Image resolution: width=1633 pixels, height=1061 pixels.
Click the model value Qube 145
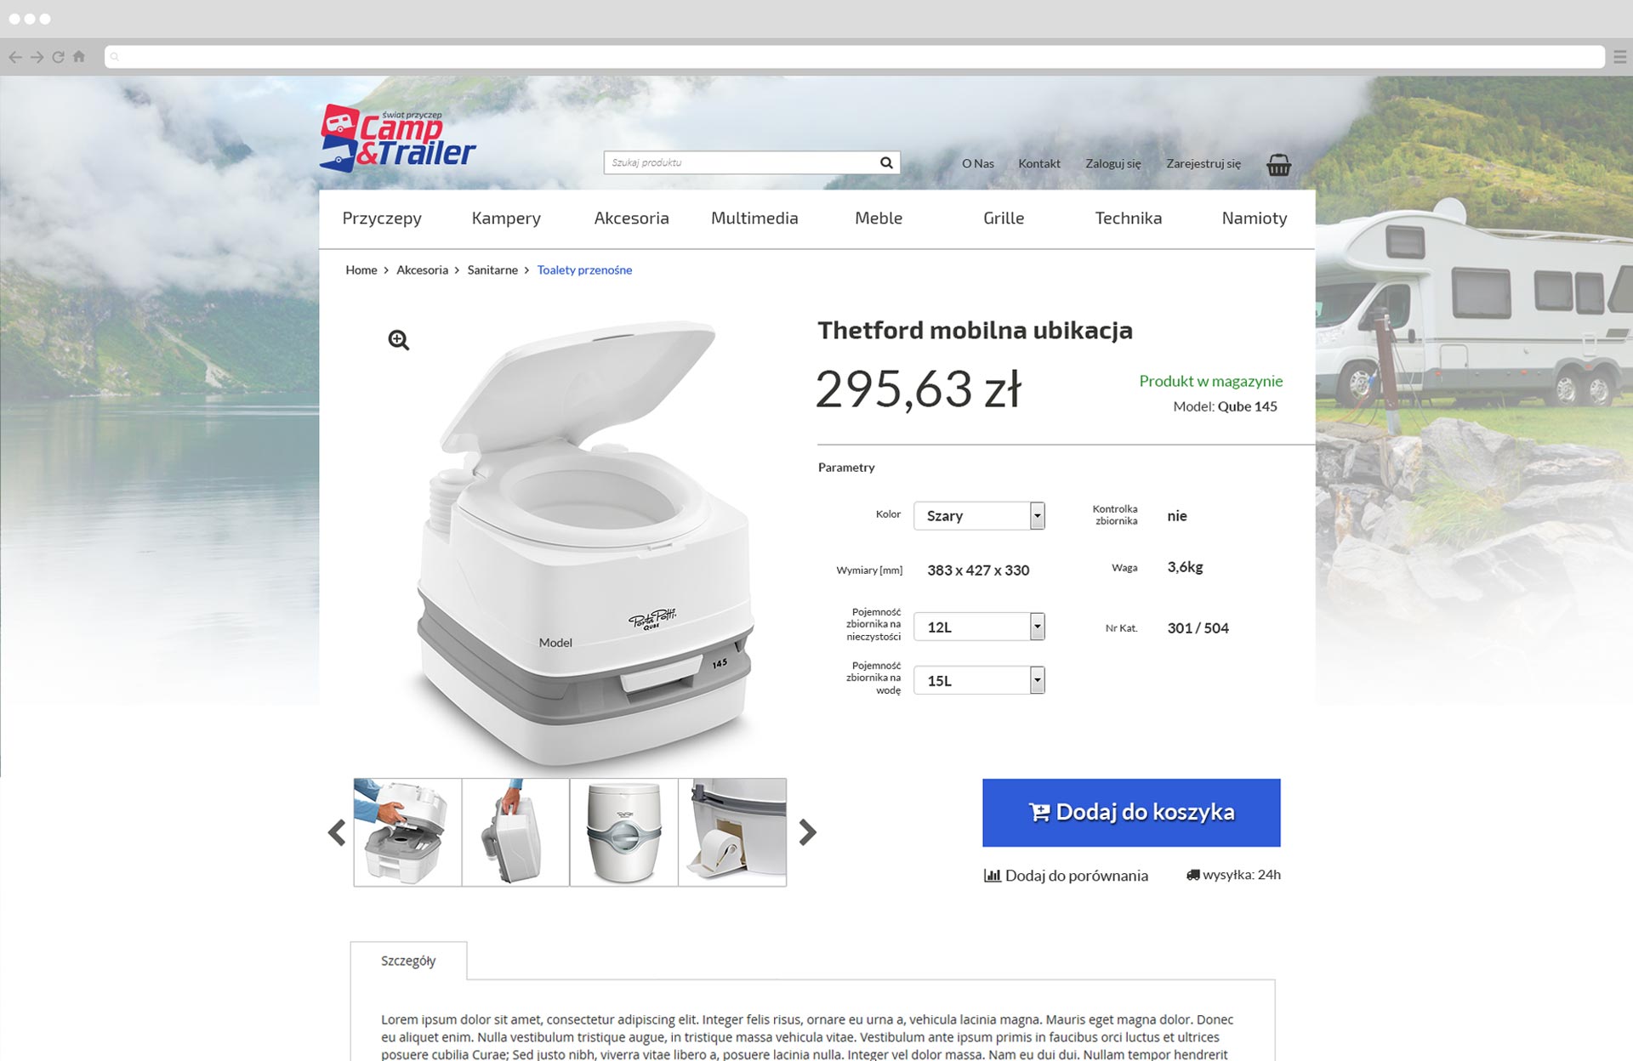tap(1247, 406)
